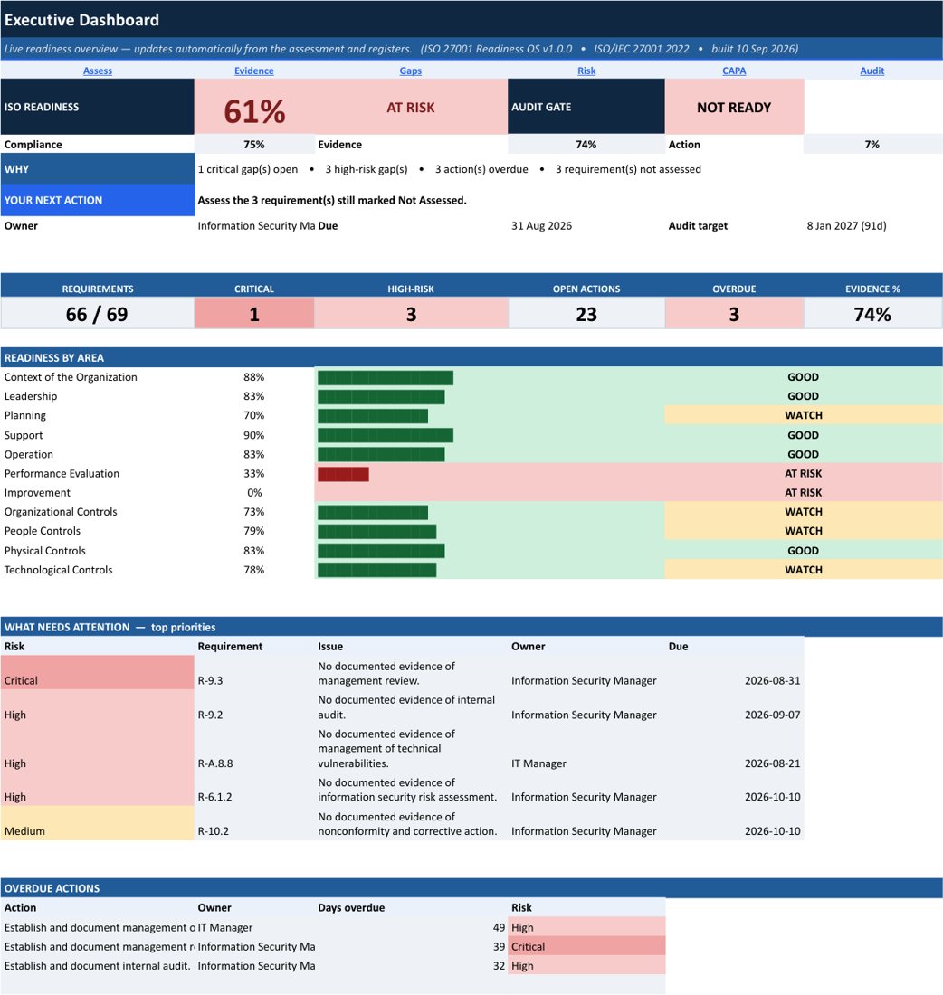Click the Medium risk cell for R-10.2
The height and width of the screenshot is (995, 943).
pyautogui.click(x=97, y=824)
